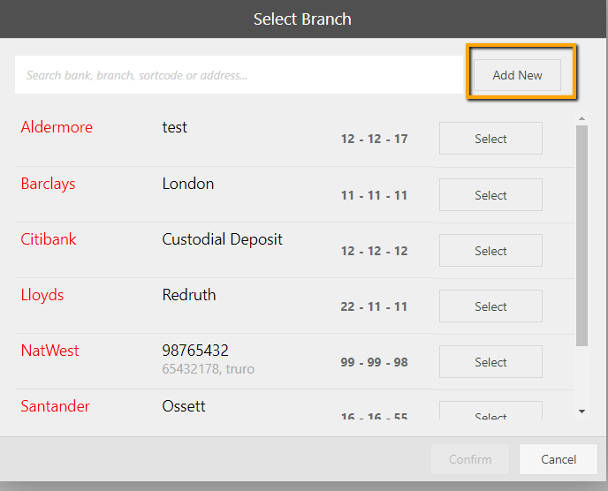Click the sort code 99 - 99 - 98
Screen dimensions: 608x491
(374, 362)
